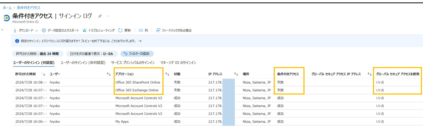Open the Office 365 Exchange Online sign-in row
The image size is (423, 129).
[218, 90]
